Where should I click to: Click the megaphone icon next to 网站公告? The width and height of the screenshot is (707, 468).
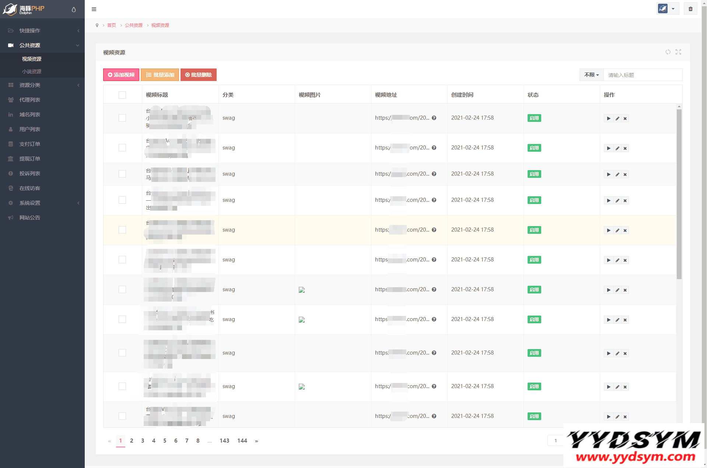(x=11, y=218)
